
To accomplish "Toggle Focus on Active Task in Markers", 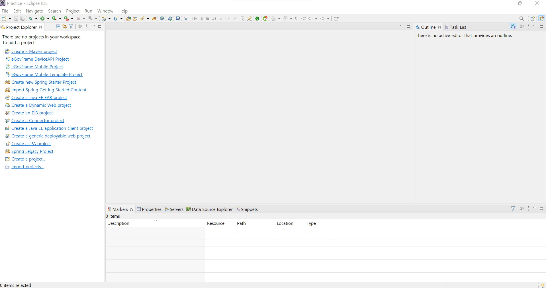I will pyautogui.click(x=522, y=208).
